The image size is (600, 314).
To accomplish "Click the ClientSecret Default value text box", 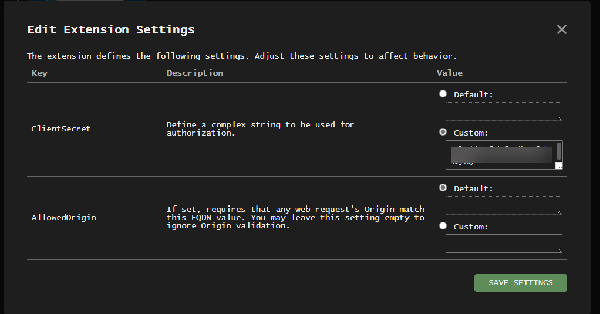I will click(503, 112).
